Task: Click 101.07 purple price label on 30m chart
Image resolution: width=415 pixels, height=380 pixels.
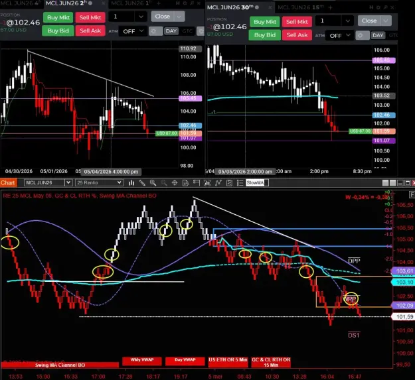Action: click(x=384, y=141)
